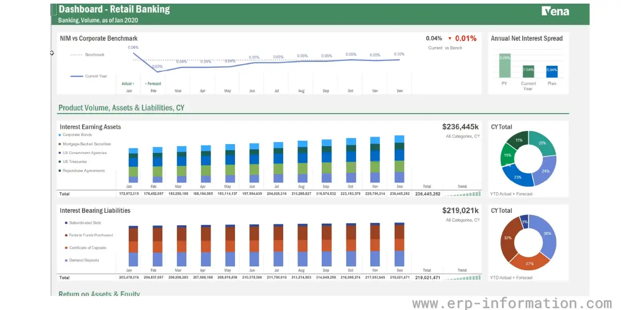Click the 236,445,282 total summary cell

point(427,194)
